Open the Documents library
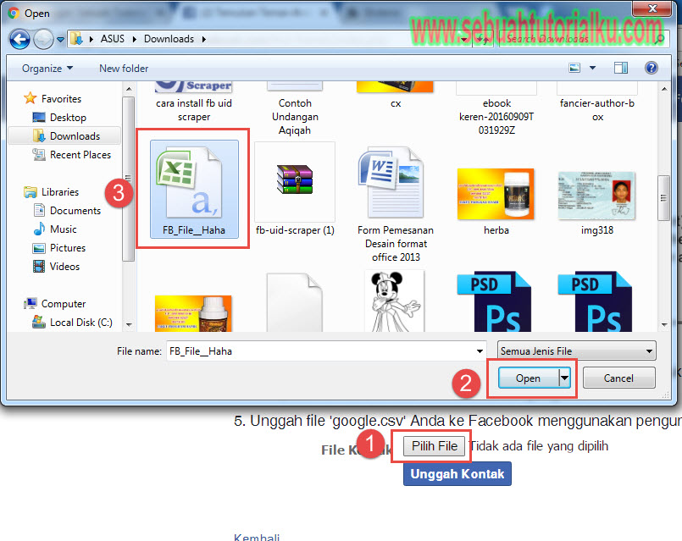Image resolution: width=682 pixels, height=541 pixels. (x=67, y=210)
